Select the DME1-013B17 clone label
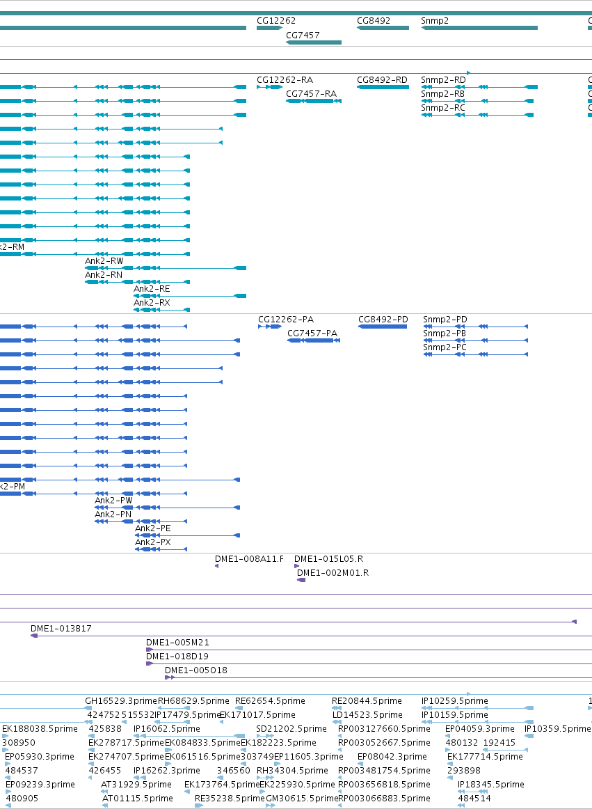The width and height of the screenshot is (592, 809). (x=61, y=629)
